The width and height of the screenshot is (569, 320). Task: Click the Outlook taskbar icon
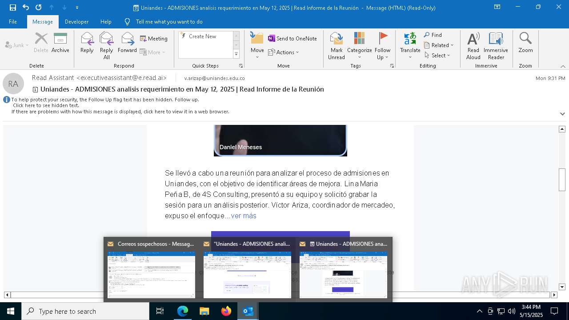248,311
